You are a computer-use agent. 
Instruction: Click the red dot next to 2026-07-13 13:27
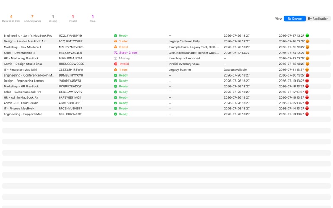tap(307, 114)
